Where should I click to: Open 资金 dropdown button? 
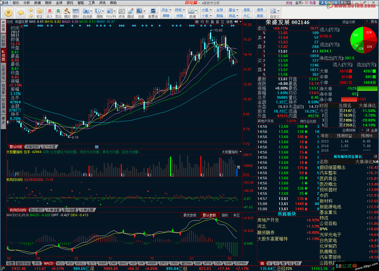point(166,10)
